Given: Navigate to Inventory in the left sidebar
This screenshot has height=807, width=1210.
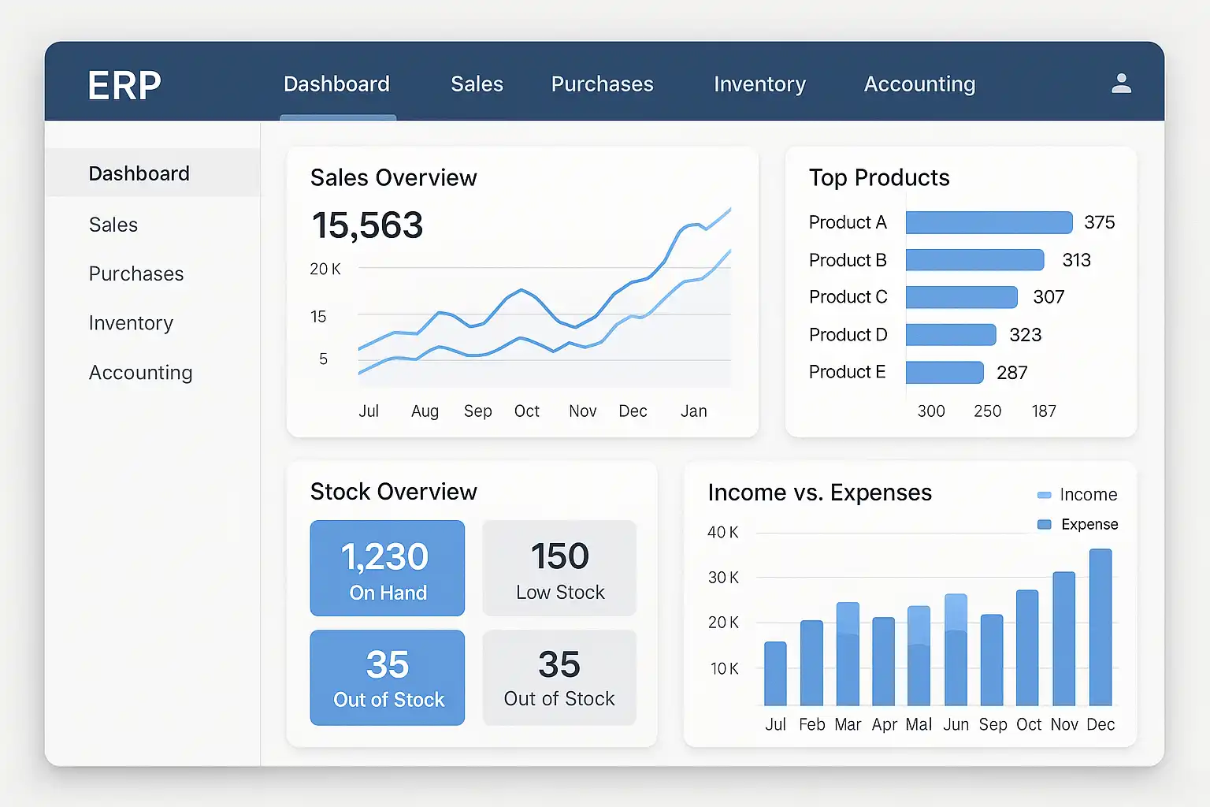Looking at the screenshot, I should (131, 323).
